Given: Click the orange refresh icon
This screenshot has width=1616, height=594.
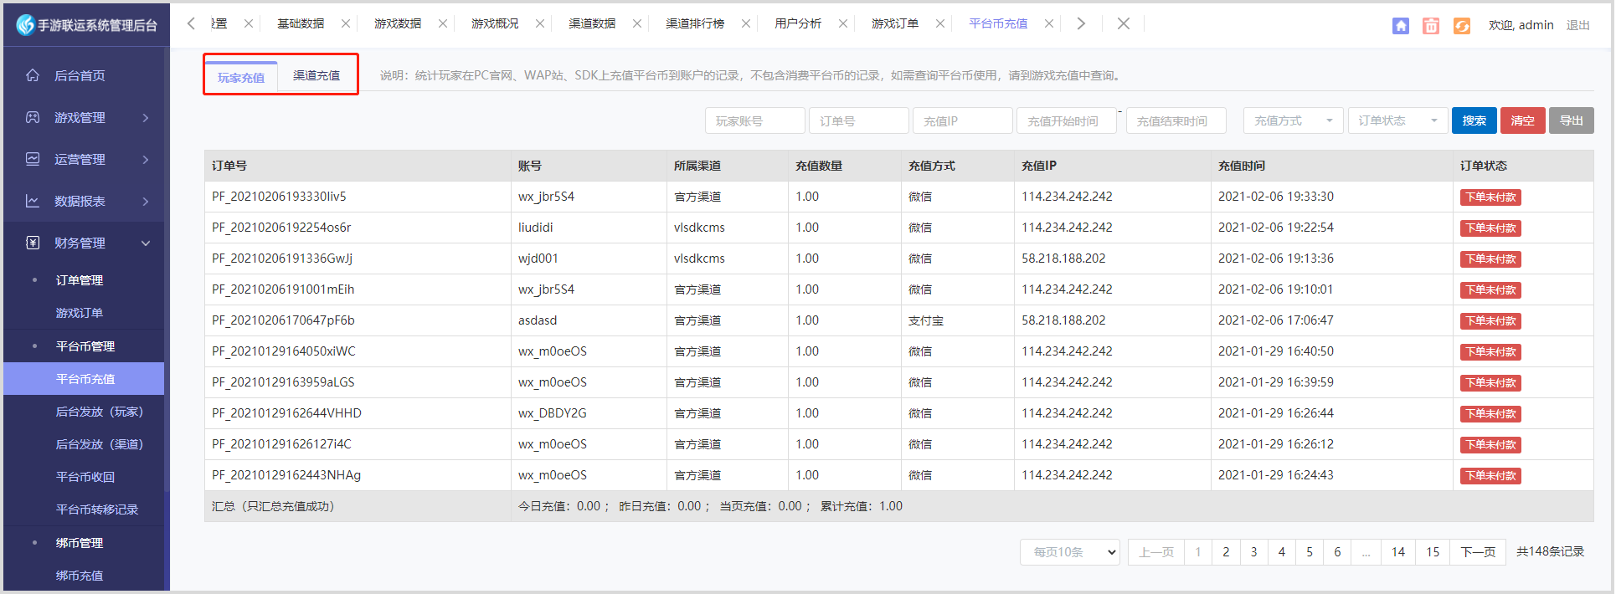Looking at the screenshot, I should [x=1462, y=26].
